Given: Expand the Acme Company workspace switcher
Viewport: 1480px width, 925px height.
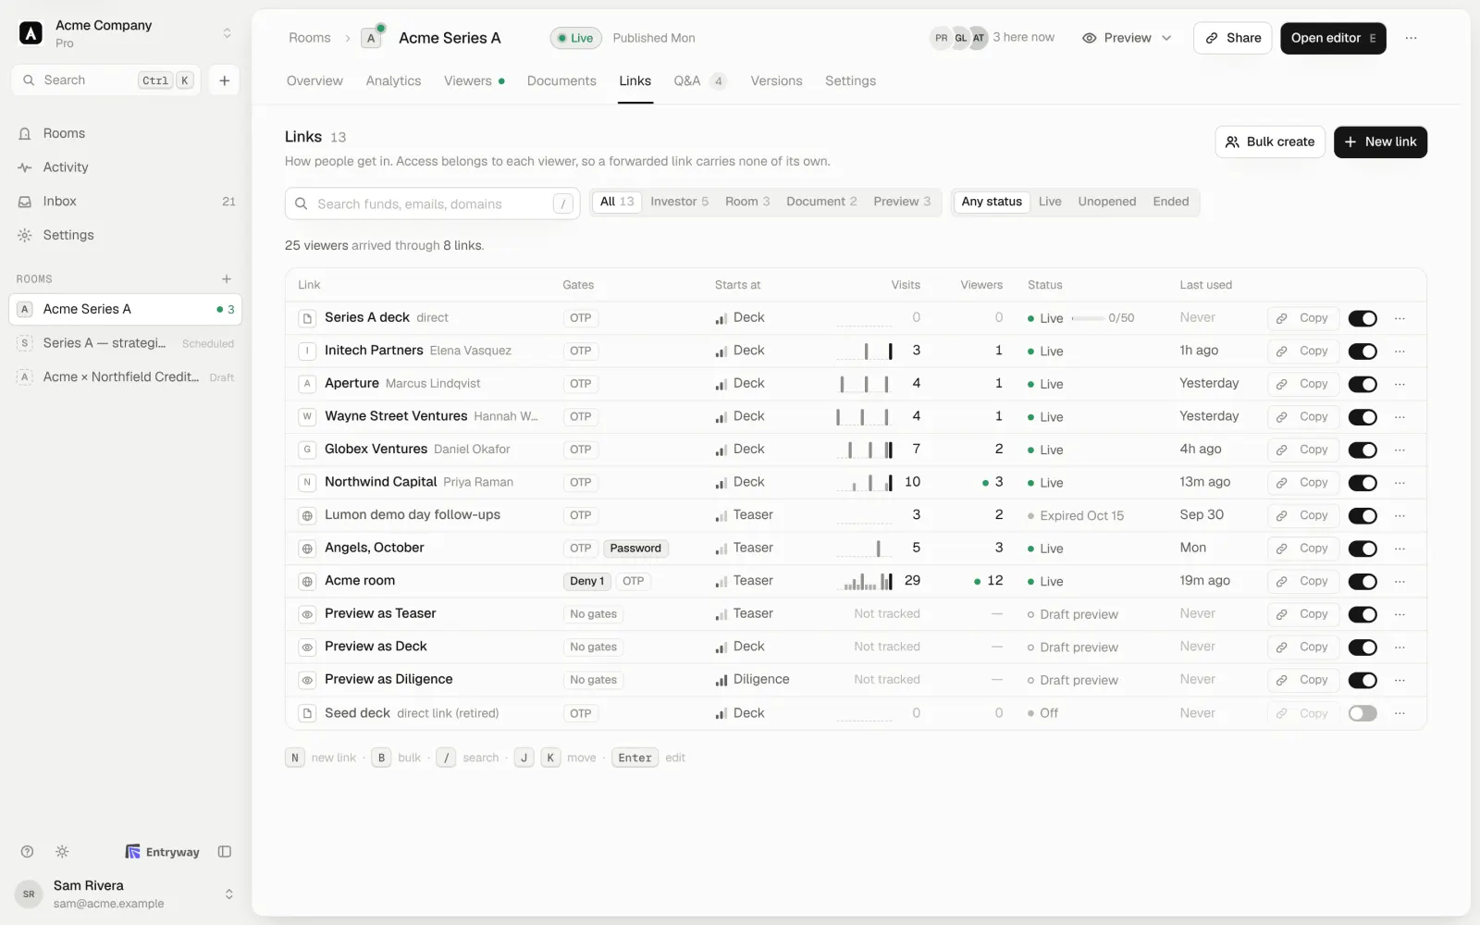Looking at the screenshot, I should pos(227,33).
